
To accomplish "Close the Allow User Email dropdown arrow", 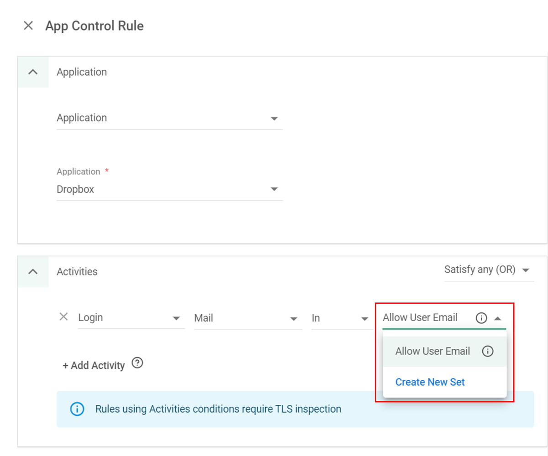I will point(498,318).
